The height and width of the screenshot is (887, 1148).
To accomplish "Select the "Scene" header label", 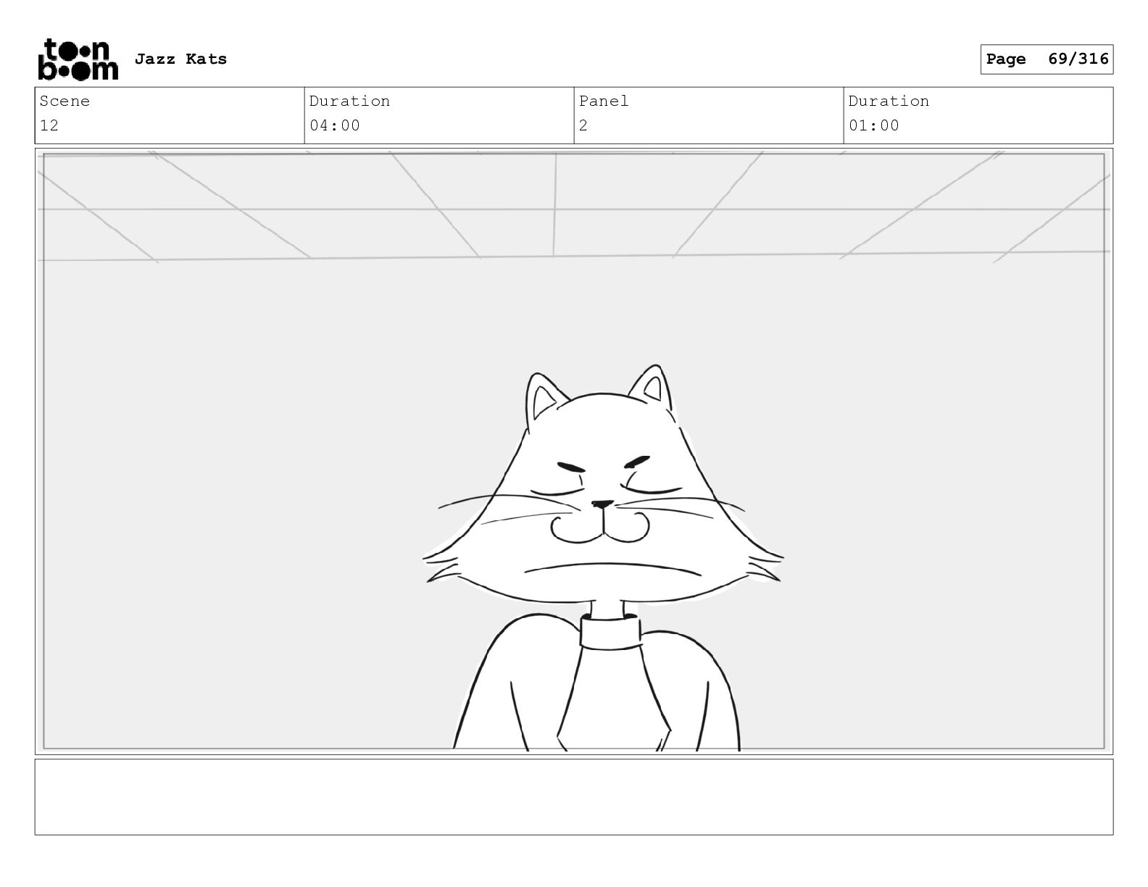I will pos(65,101).
